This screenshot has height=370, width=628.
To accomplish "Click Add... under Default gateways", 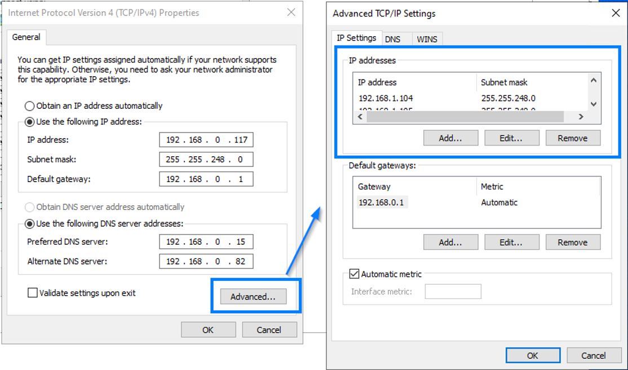I will [450, 242].
